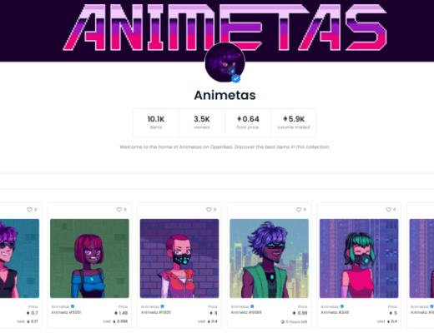
Task: Open the Animeta #5051 title link
Action: [66, 312]
